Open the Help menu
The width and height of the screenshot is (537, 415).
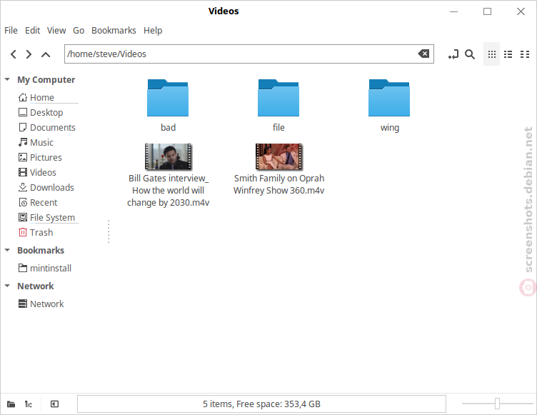pos(153,31)
